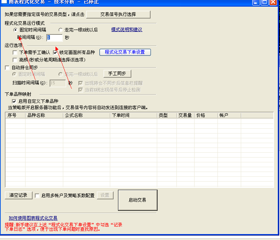Click 价格 column header
This screenshot has width=280, height=240.
click(x=206, y=115)
